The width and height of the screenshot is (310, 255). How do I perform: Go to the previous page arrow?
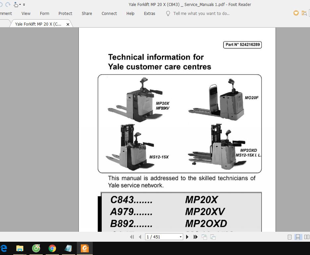tap(140, 237)
